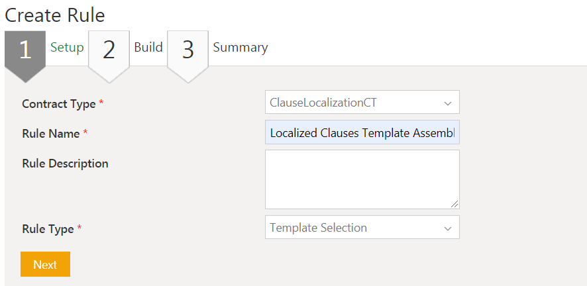Click the step 2 number badge
This screenshot has width=587, height=286.
(x=109, y=50)
